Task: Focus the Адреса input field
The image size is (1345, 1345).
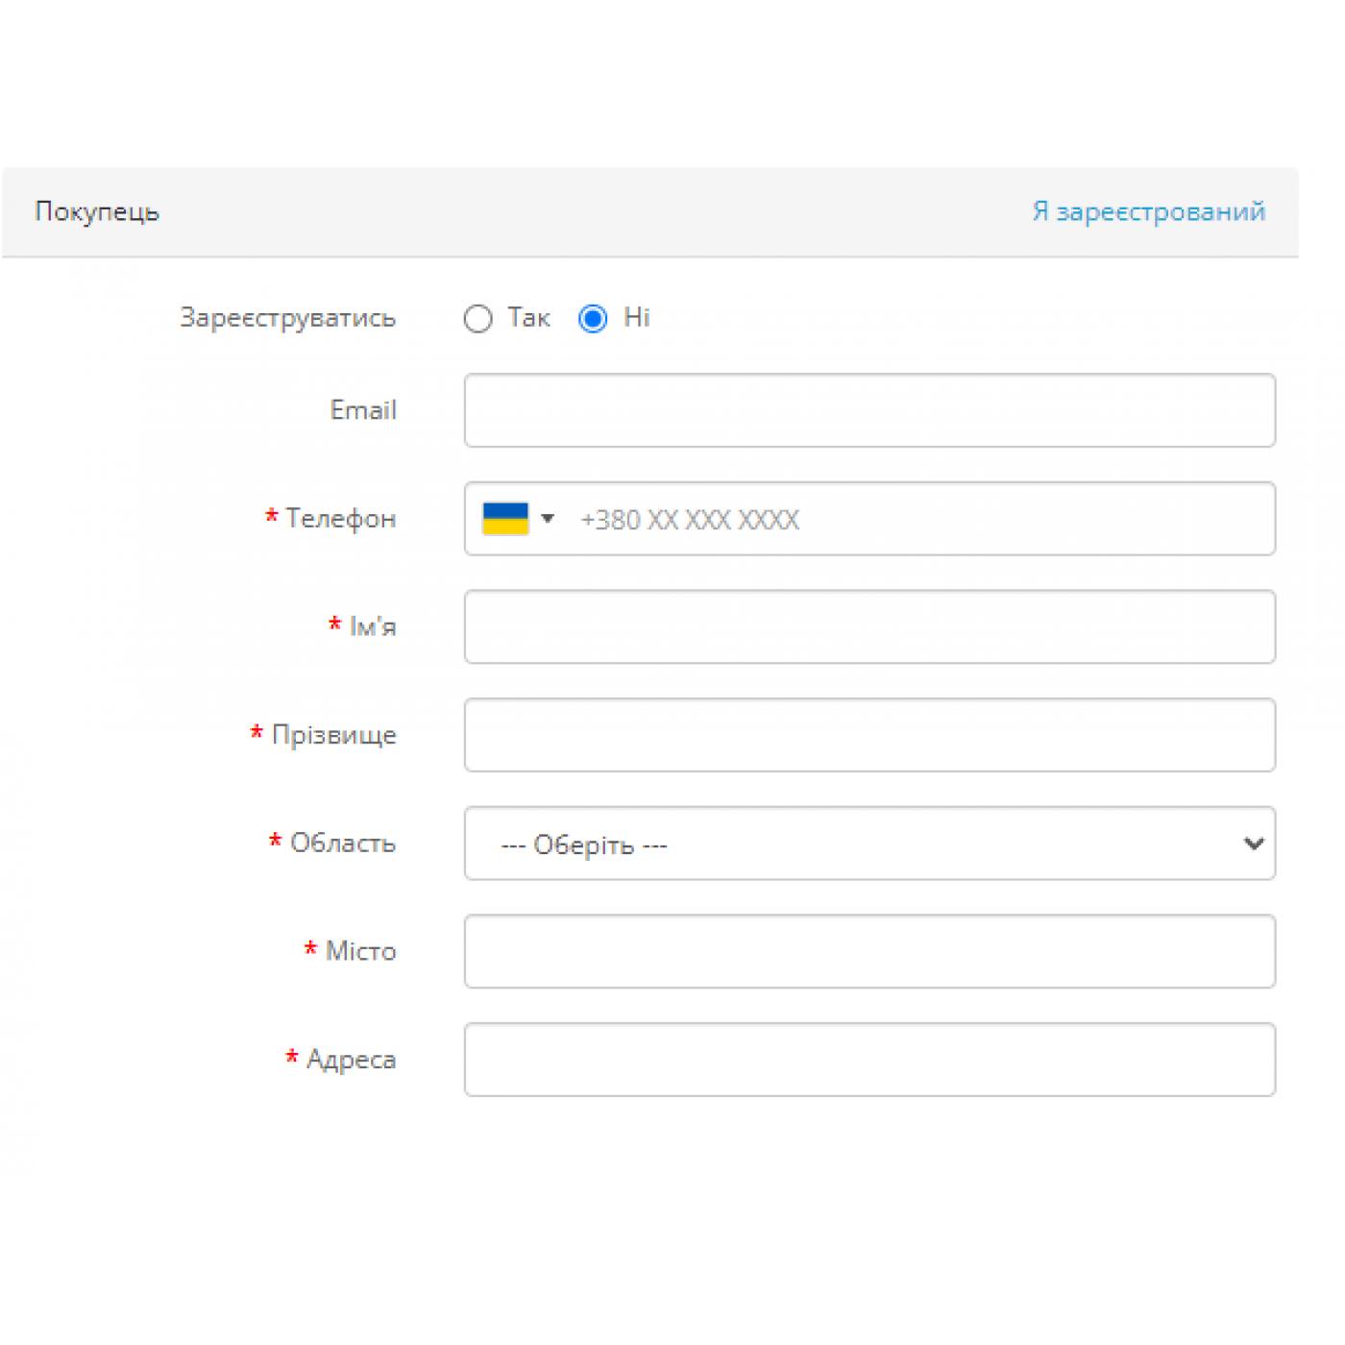Action: pyautogui.click(x=869, y=1060)
